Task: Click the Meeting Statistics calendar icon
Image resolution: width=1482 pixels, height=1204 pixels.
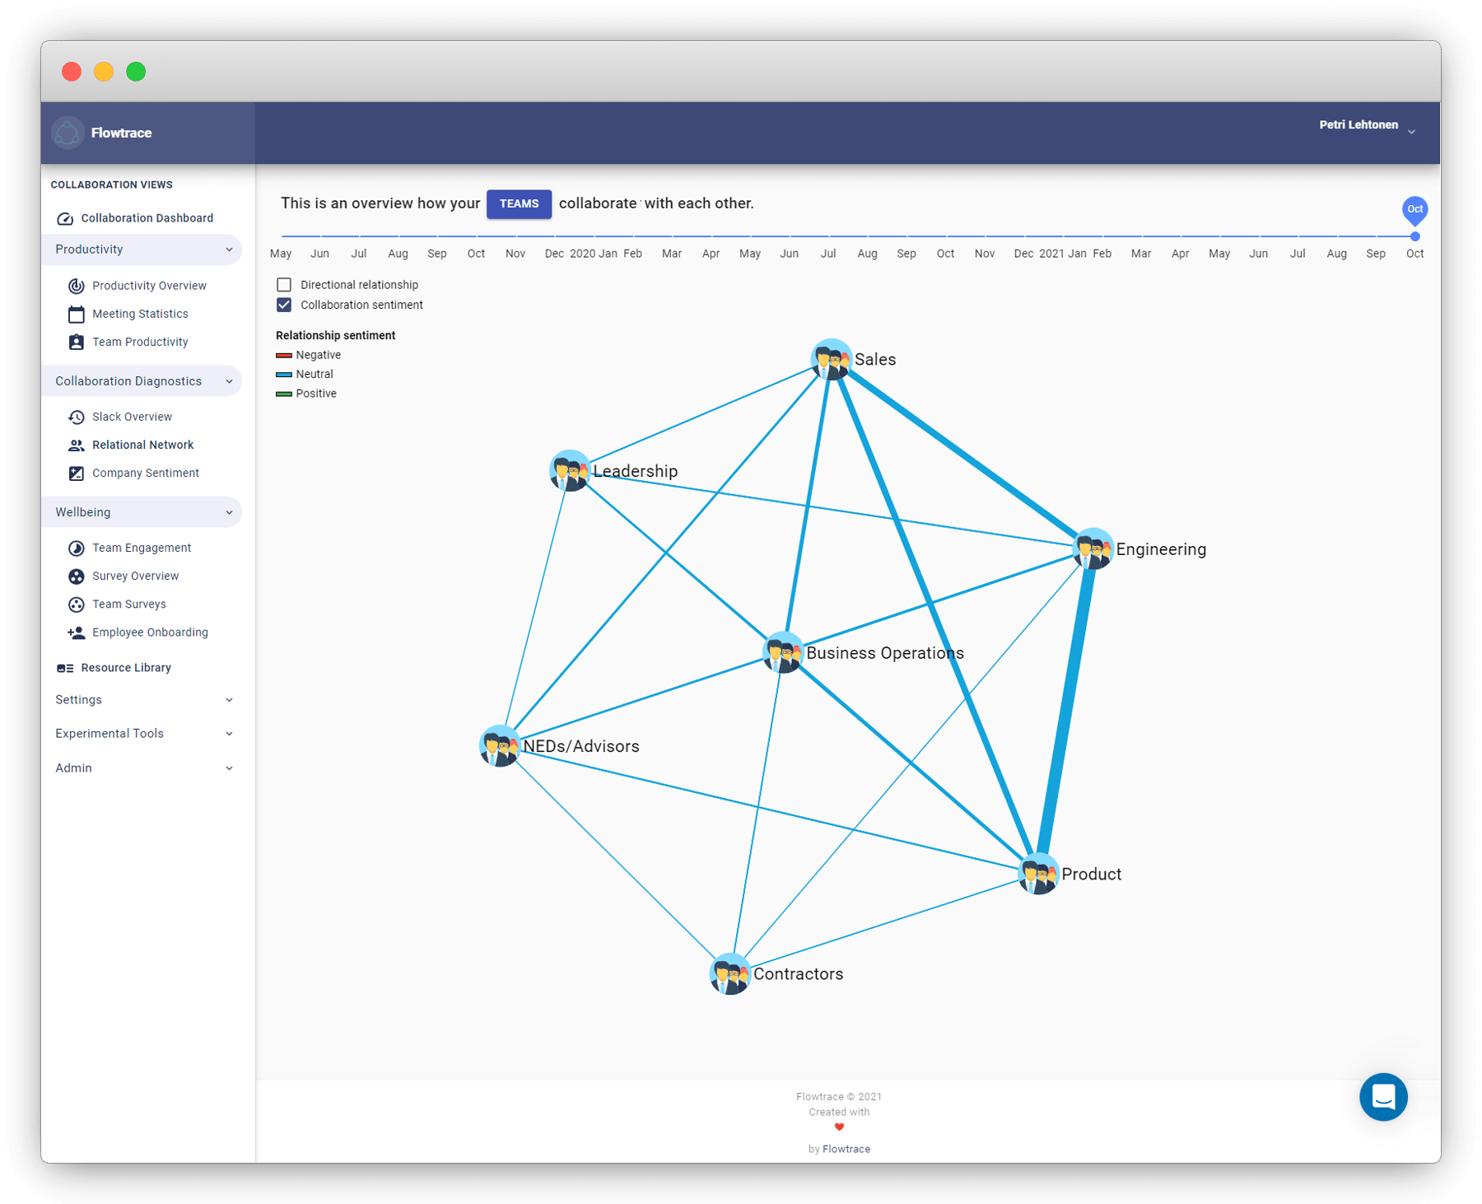Action: pos(76,314)
